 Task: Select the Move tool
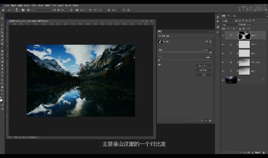pyautogui.click(x=2, y=18)
